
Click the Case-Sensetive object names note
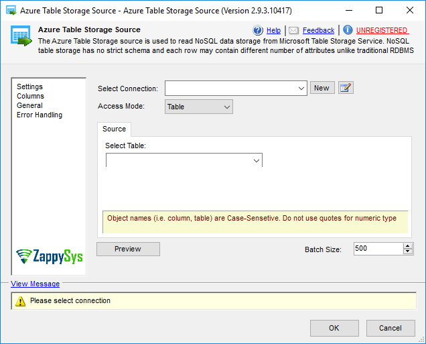[252, 218]
